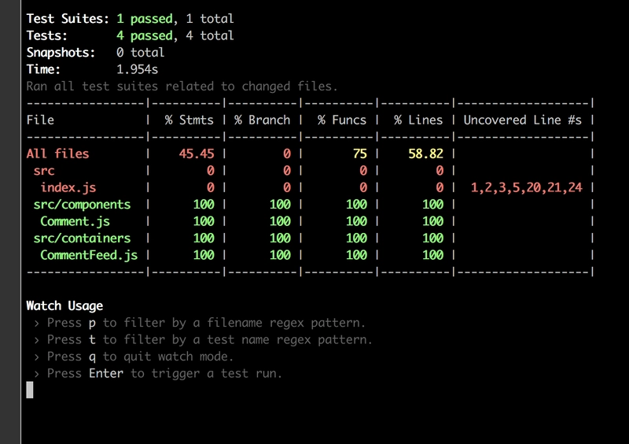Viewport: 629px width, 444px height.
Task: Select the '% Funcs' column header
Action: tap(342, 120)
